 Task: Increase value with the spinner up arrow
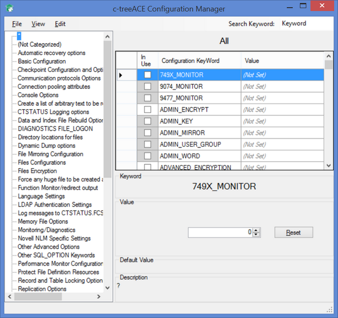[256, 230]
